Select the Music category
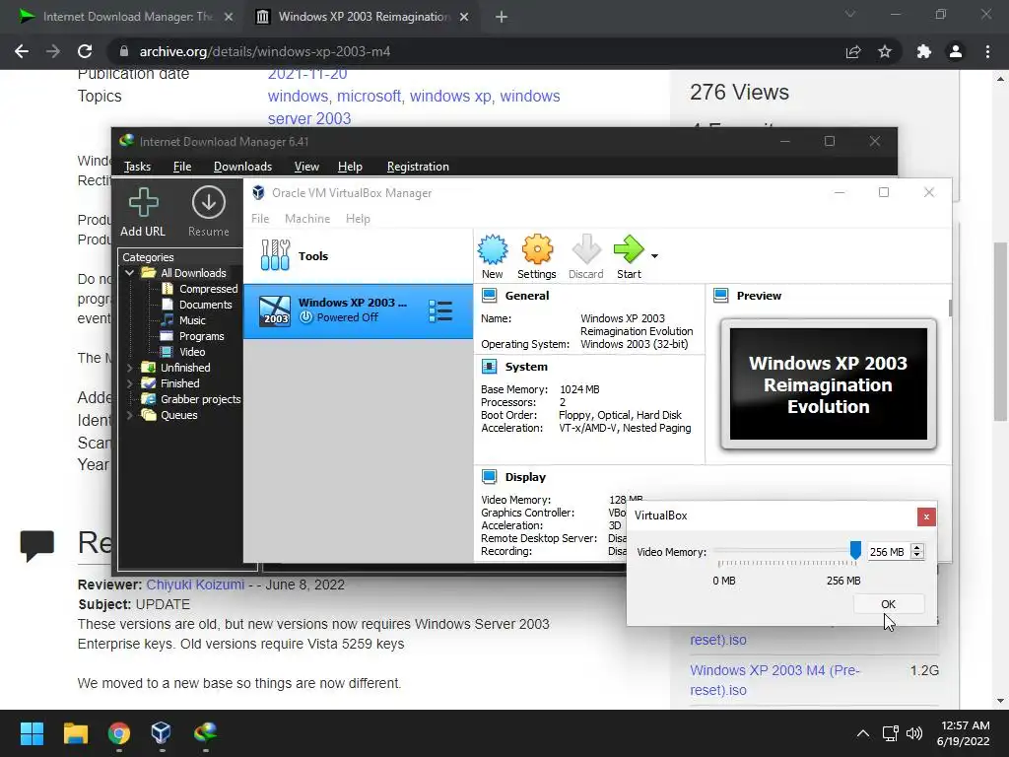This screenshot has height=757, width=1009. (183, 320)
